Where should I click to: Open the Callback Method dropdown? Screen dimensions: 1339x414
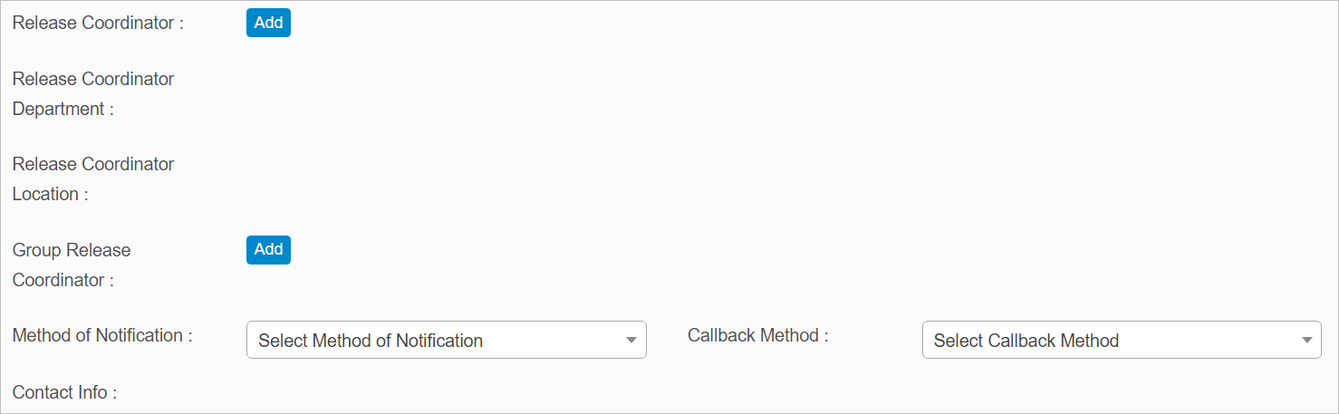point(1121,341)
